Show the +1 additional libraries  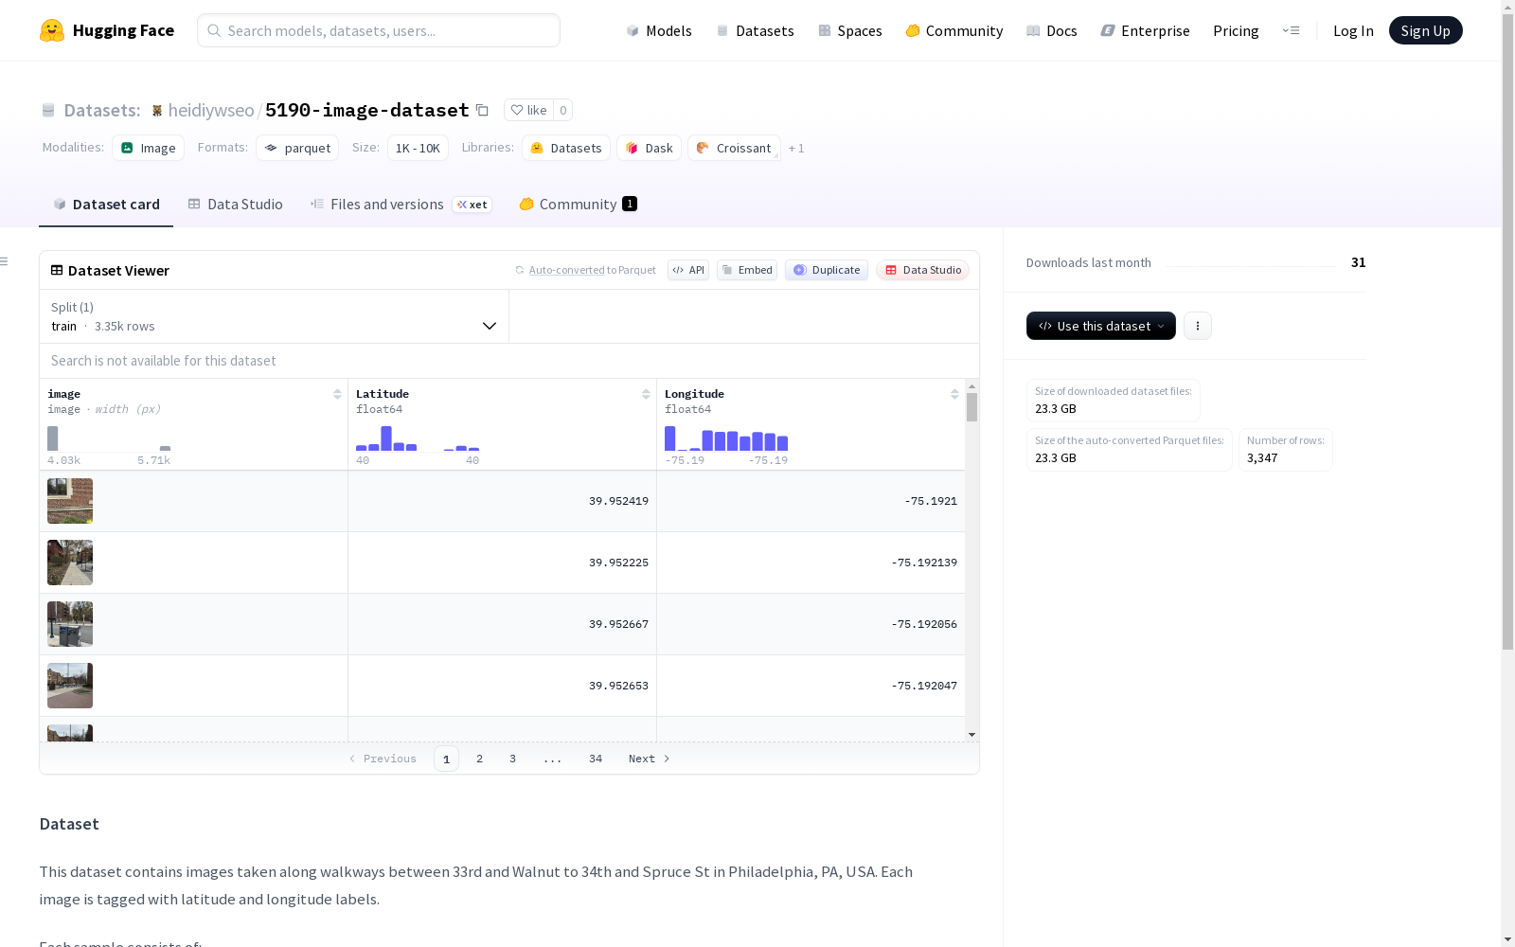[796, 148]
